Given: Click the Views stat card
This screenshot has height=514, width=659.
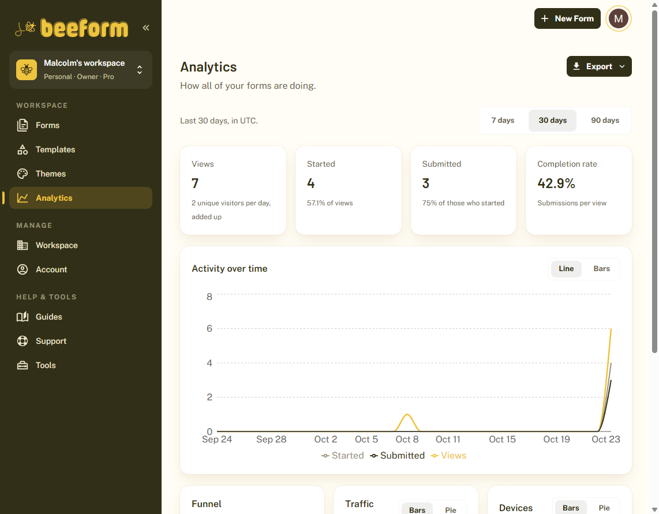Looking at the screenshot, I should tap(233, 190).
